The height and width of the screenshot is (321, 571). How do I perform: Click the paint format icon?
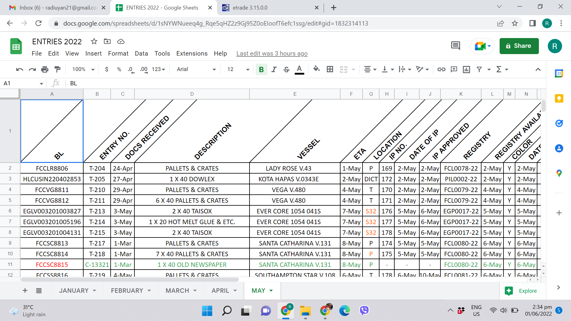(x=57, y=69)
